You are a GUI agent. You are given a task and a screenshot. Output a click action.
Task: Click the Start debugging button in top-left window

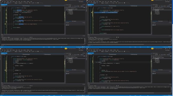pos(27,3)
